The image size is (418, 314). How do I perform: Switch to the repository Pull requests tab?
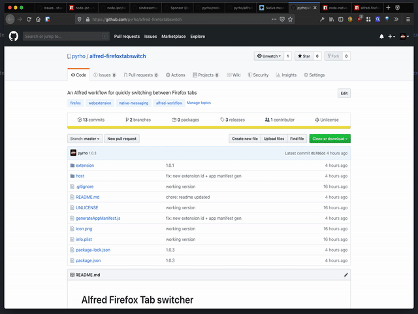coord(141,75)
